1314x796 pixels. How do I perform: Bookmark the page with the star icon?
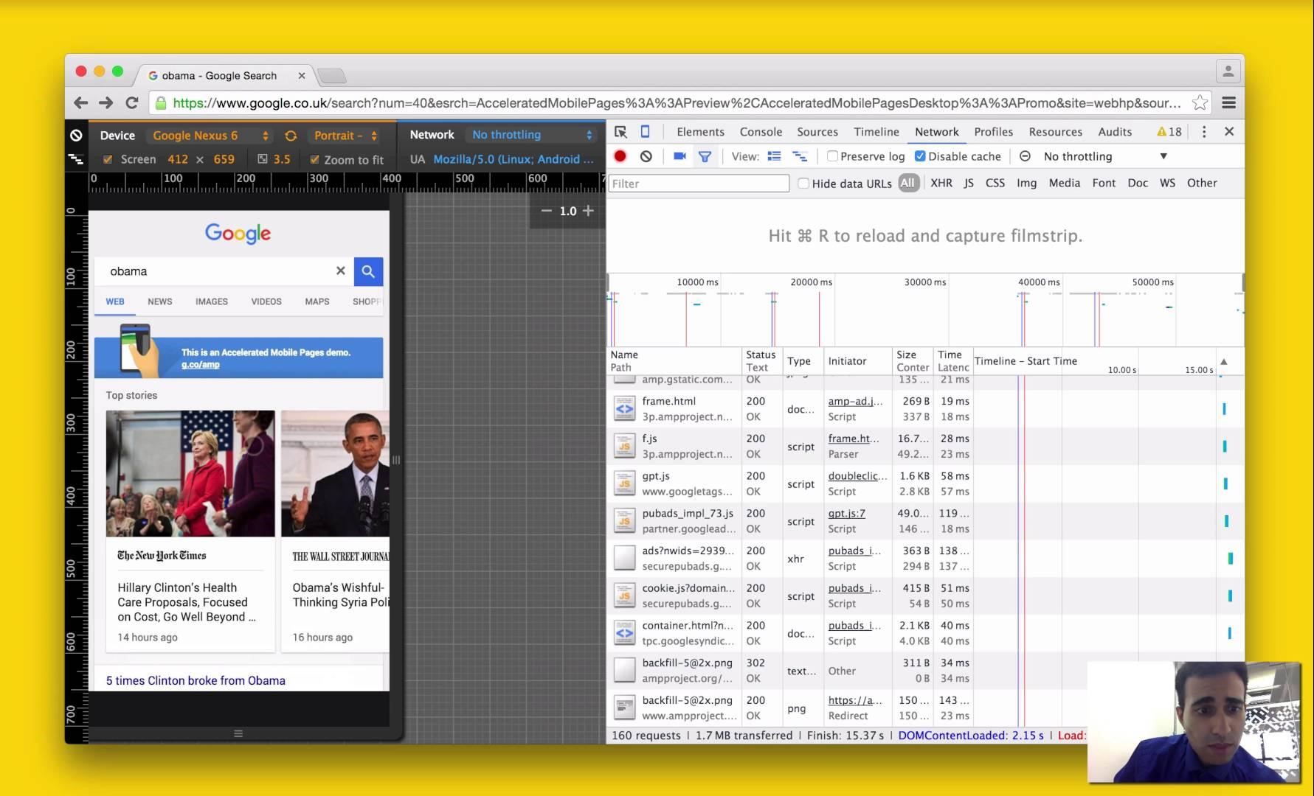click(1200, 103)
